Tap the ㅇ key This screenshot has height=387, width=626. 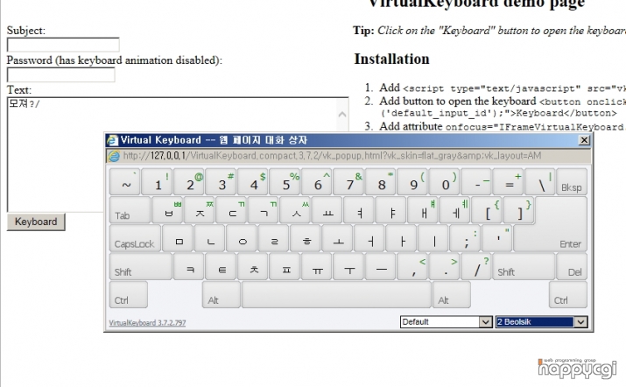coord(242,238)
